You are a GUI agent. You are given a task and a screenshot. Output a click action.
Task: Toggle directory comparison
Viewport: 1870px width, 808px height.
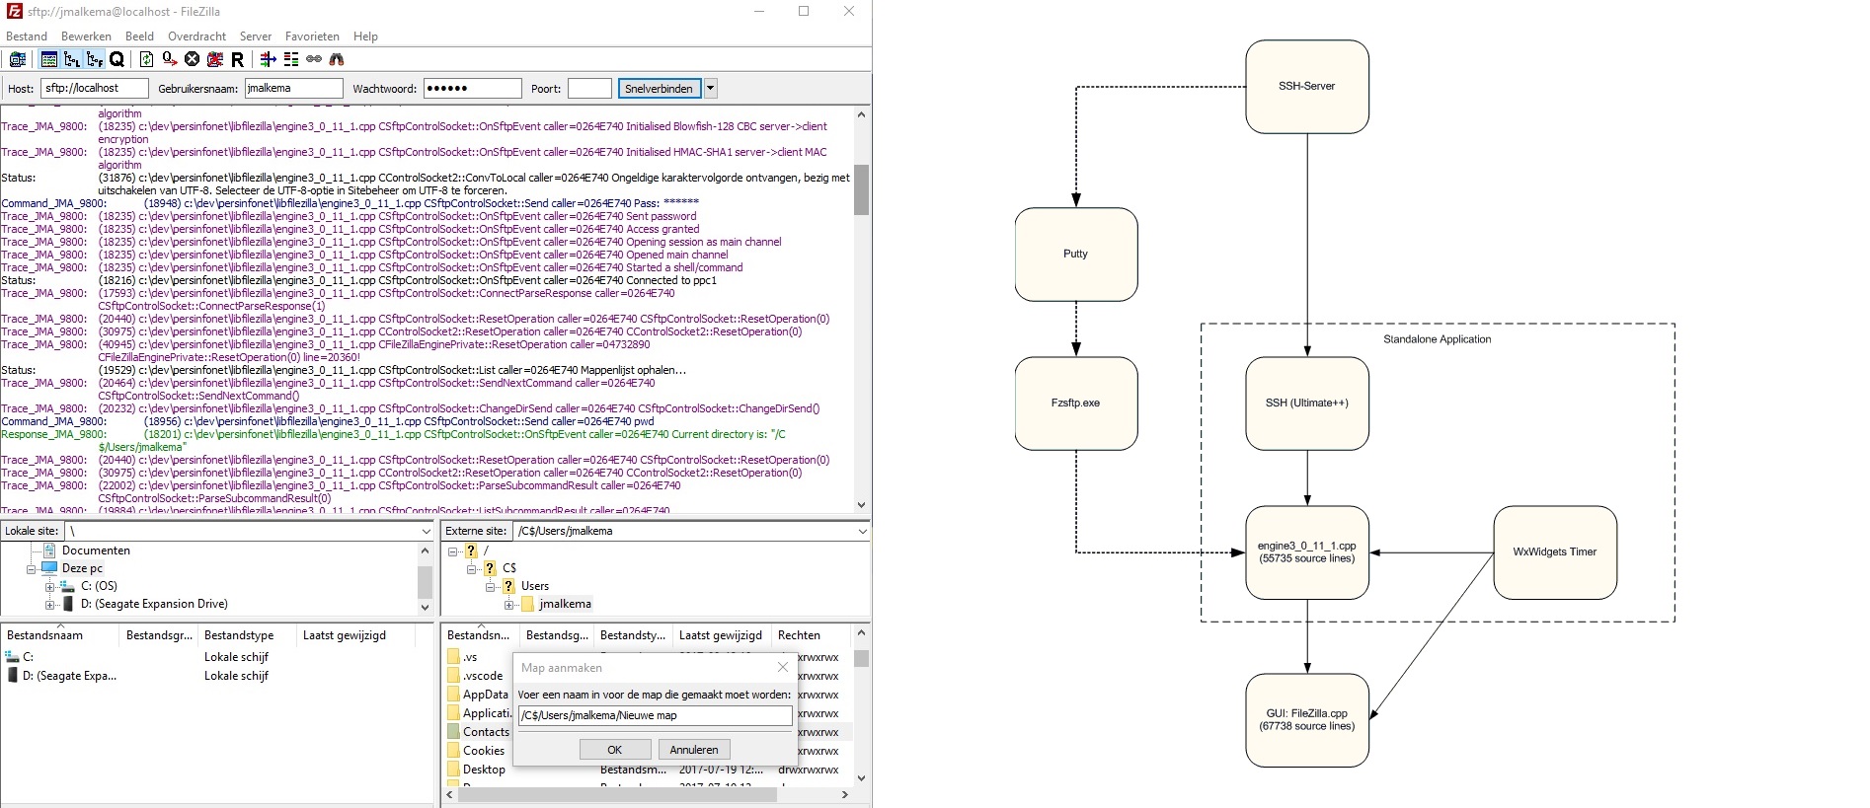[291, 59]
